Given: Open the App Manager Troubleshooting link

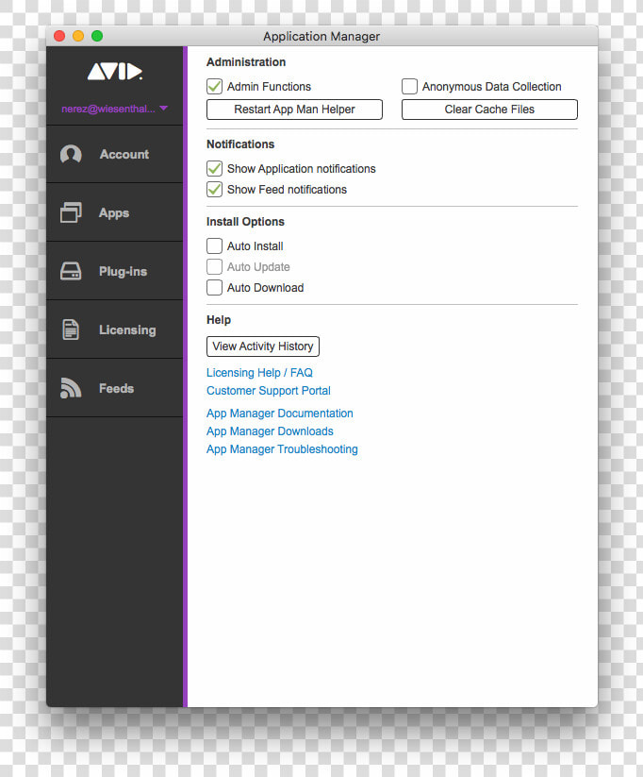Looking at the screenshot, I should (282, 449).
